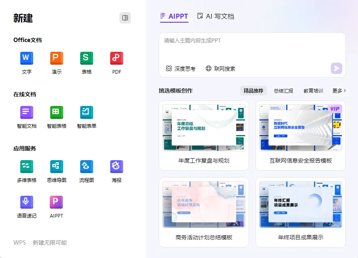Open 年度工作复盘与规划 template thumbnail
Viewport: 358px width, 258px height.
pos(204,128)
